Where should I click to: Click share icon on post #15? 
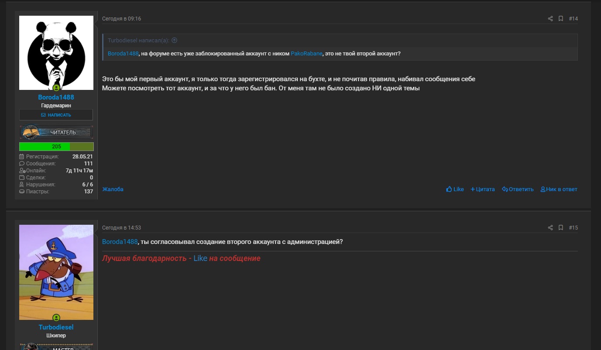[550, 228]
